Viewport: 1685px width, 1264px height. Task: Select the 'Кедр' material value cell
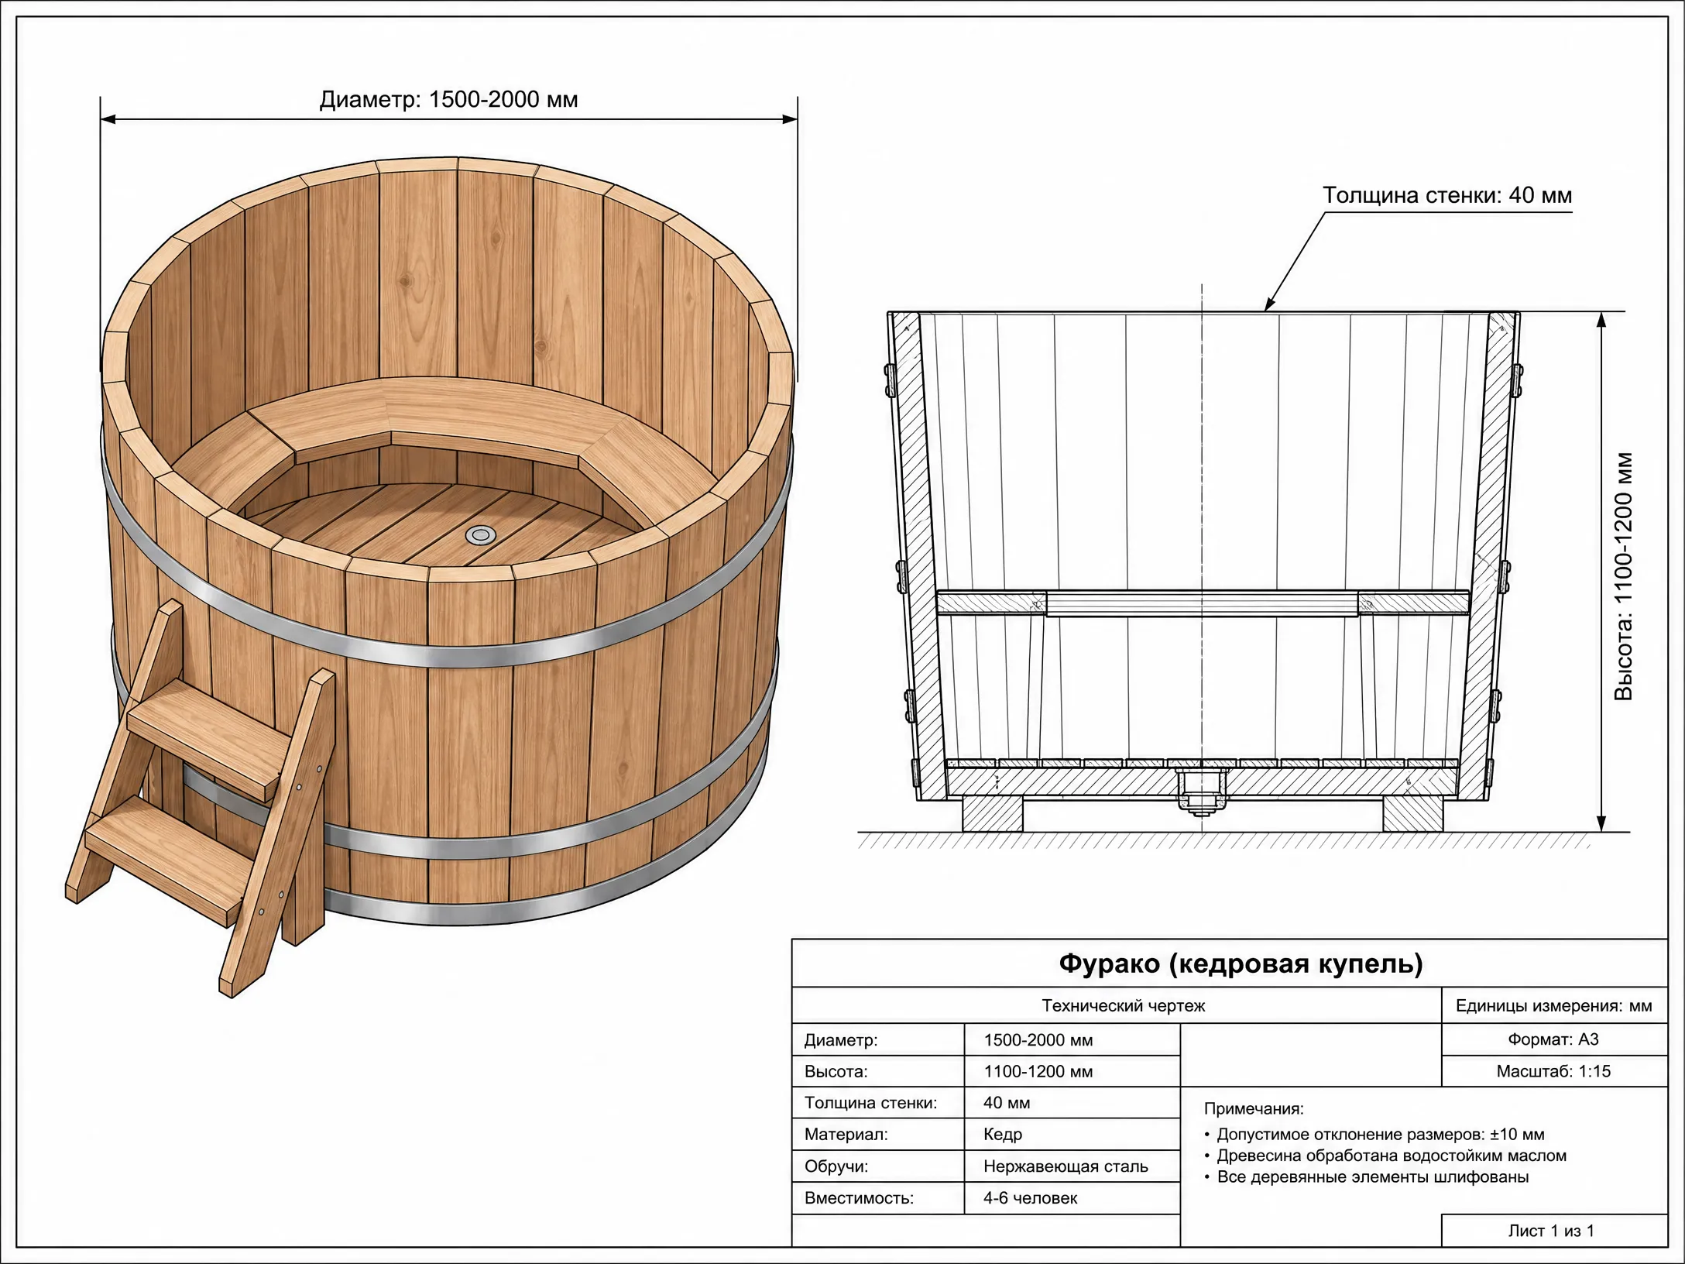[x=1072, y=1135]
